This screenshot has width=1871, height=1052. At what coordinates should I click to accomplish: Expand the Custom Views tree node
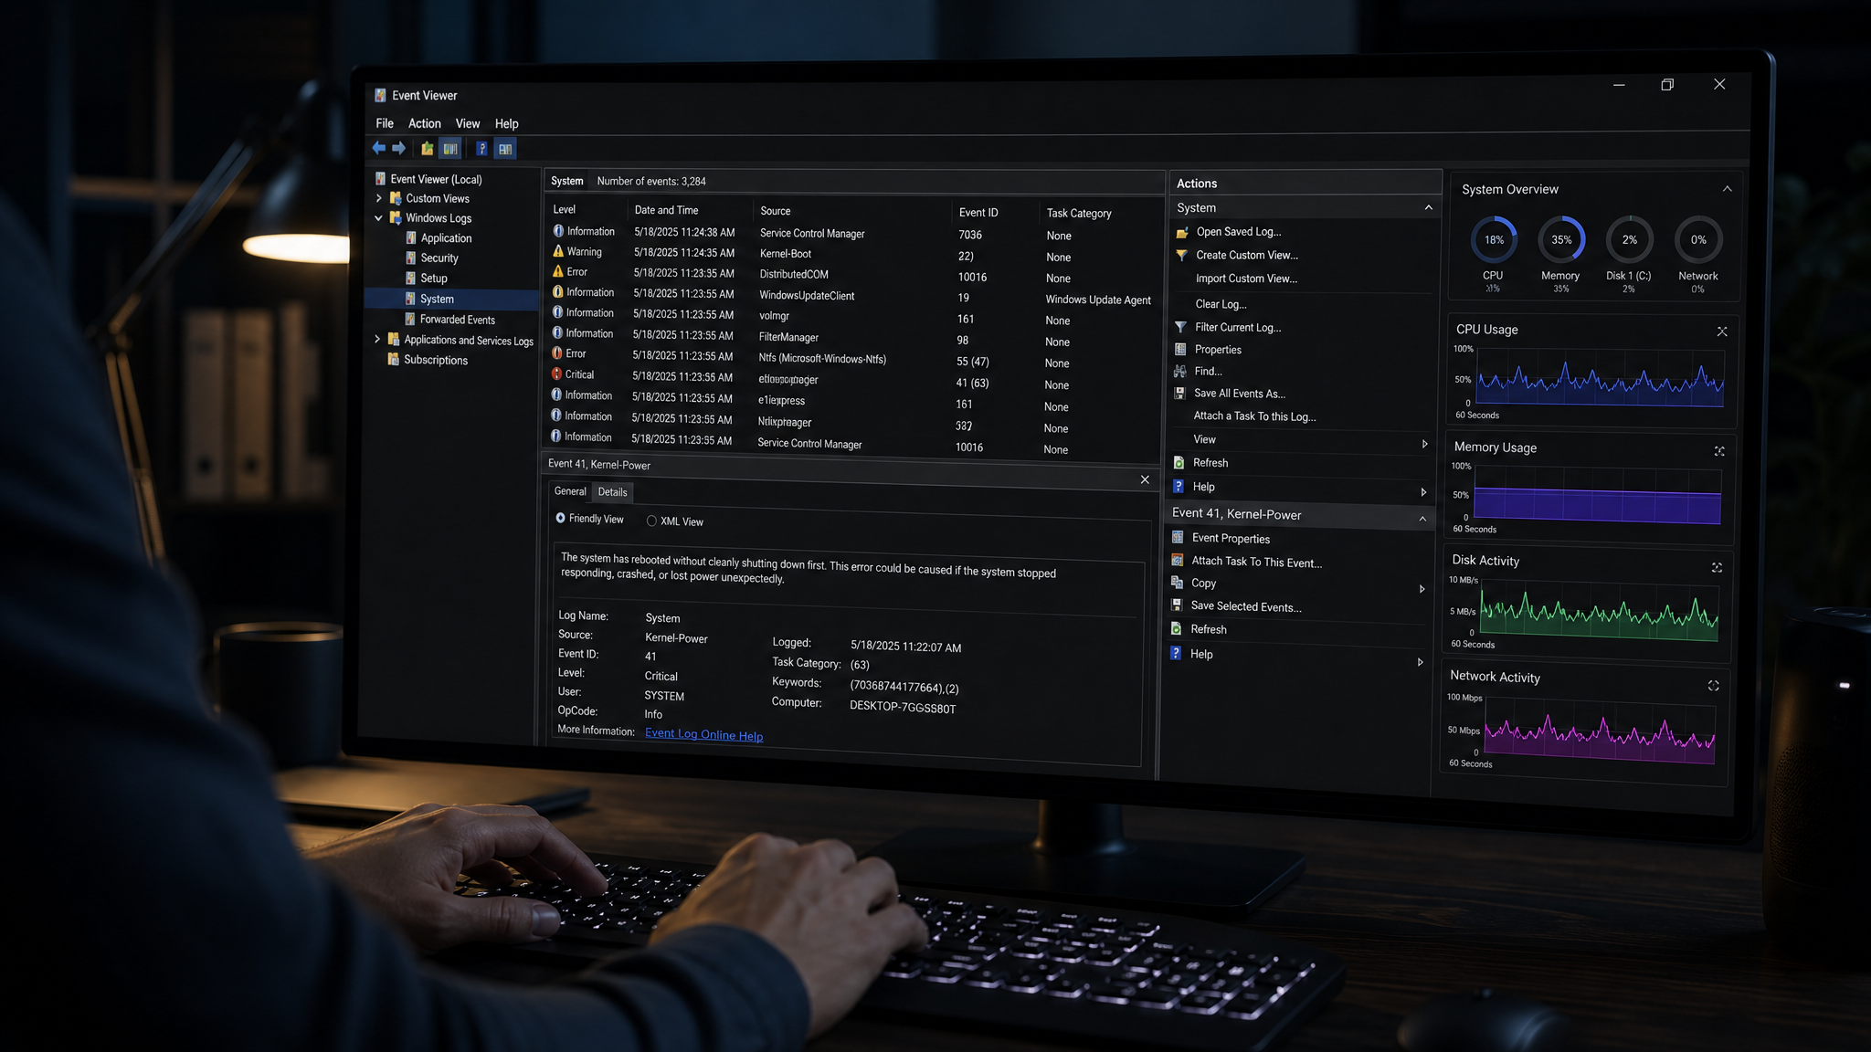(379, 198)
